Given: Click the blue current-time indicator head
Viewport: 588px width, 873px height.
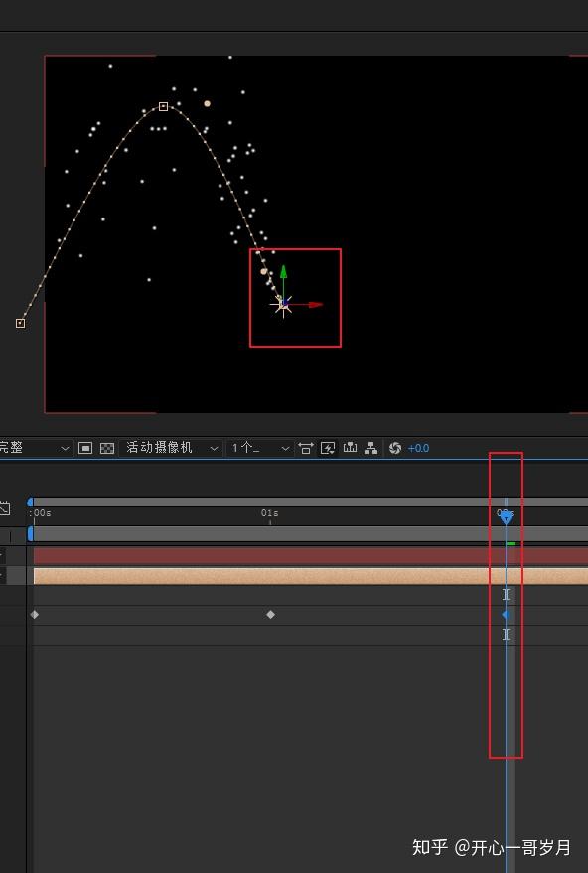Looking at the screenshot, I should click(506, 518).
